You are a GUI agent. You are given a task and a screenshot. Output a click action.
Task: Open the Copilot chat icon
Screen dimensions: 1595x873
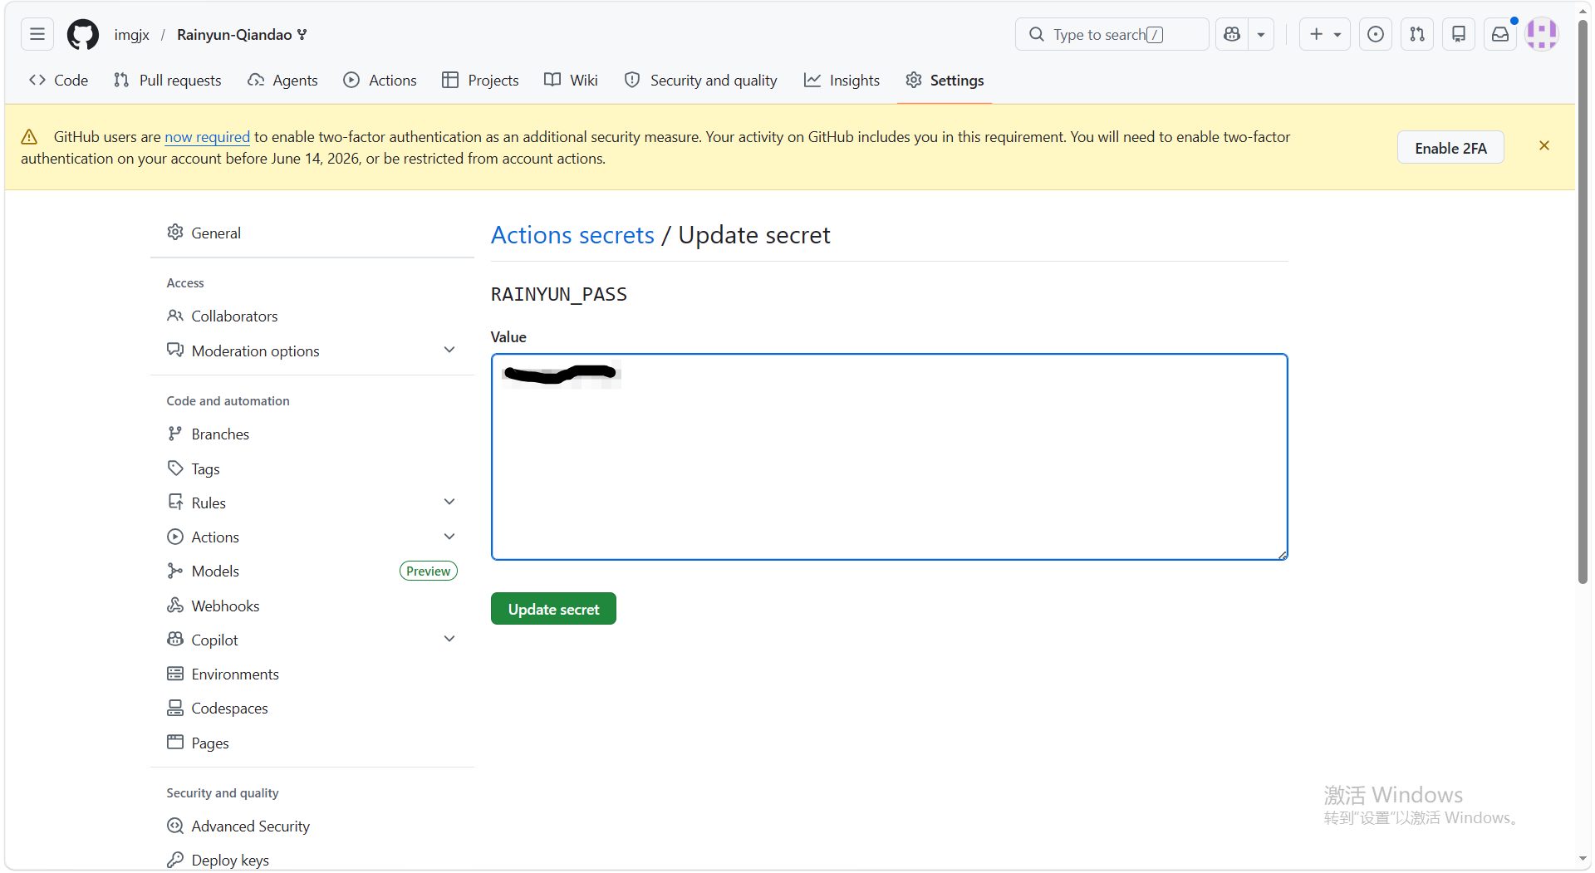[1232, 34]
